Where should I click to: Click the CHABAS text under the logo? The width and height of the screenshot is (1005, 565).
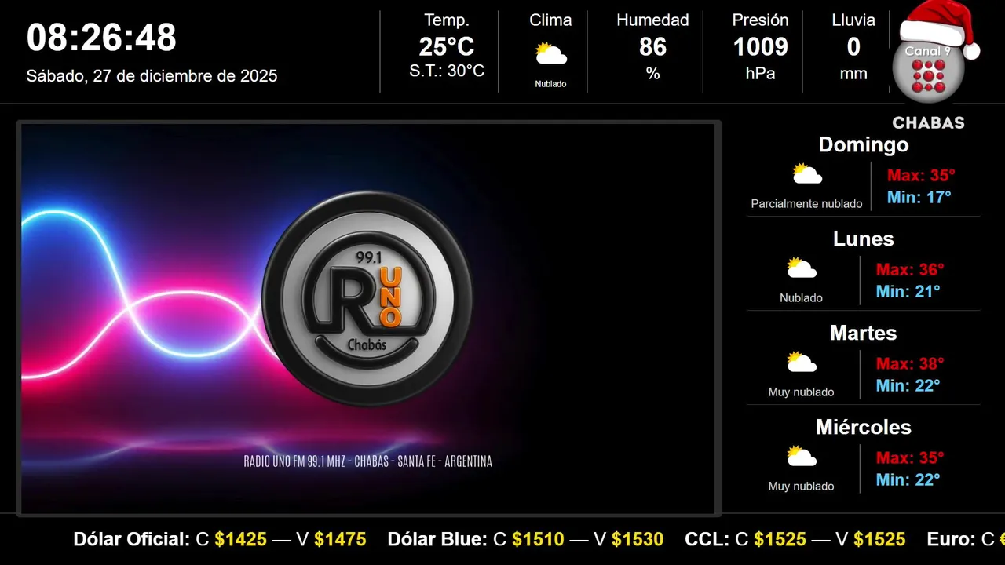click(x=928, y=123)
